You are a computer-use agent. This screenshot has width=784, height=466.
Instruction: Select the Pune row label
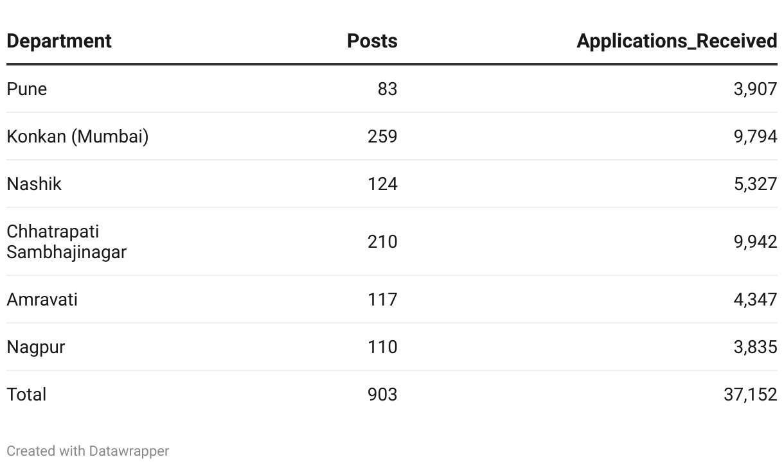coord(27,89)
